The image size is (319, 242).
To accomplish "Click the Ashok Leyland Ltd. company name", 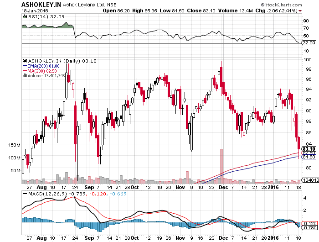I will (84, 5).
